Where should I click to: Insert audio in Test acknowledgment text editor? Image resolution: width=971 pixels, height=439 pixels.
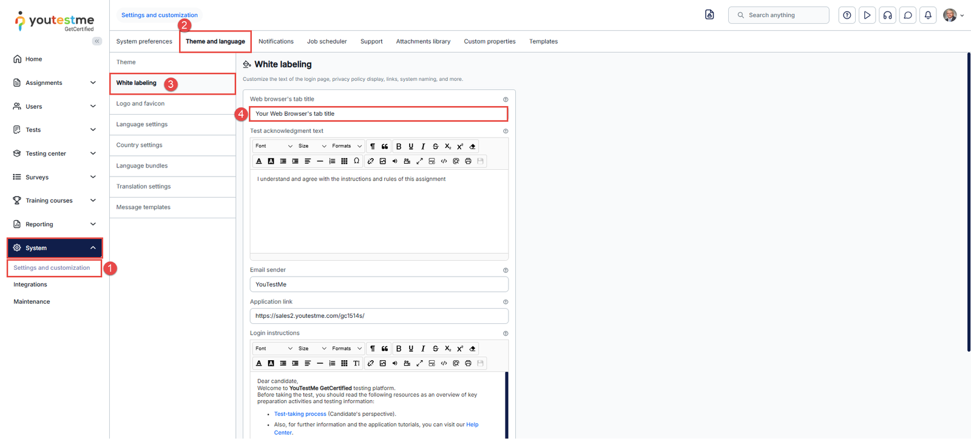click(394, 161)
